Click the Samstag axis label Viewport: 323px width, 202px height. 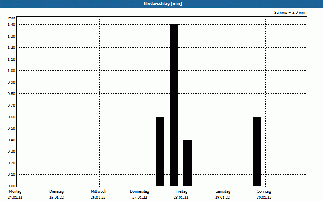click(x=223, y=191)
